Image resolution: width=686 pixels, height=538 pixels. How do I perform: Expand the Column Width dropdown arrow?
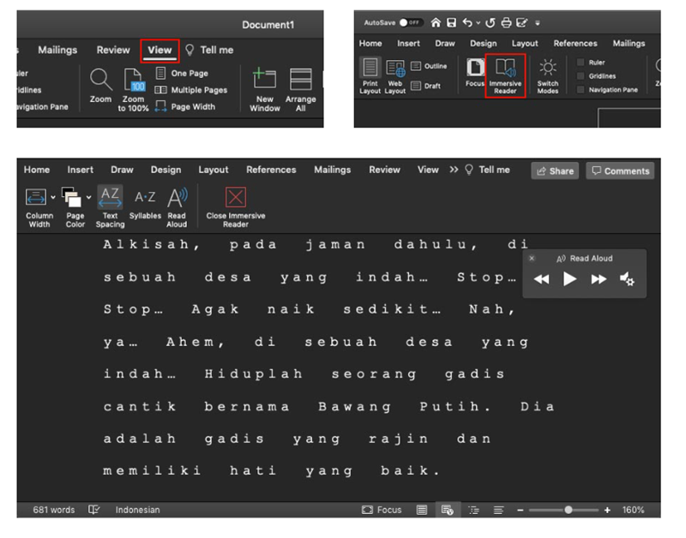pos(53,198)
